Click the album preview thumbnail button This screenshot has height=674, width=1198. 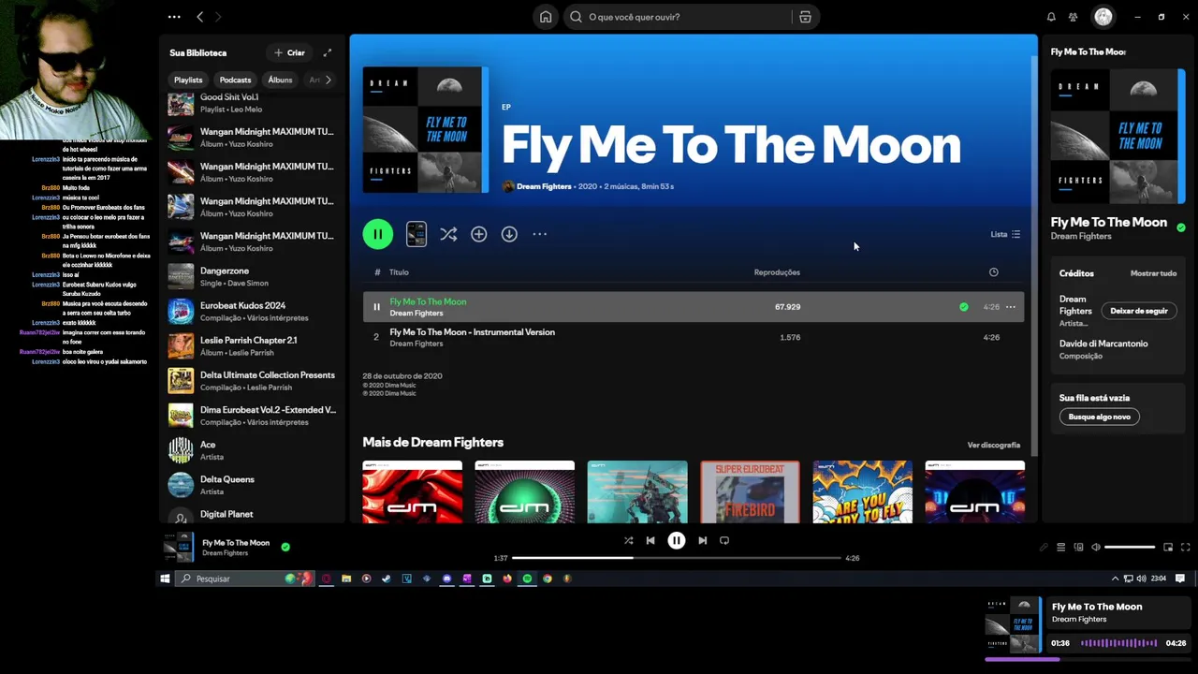pyautogui.click(x=416, y=234)
